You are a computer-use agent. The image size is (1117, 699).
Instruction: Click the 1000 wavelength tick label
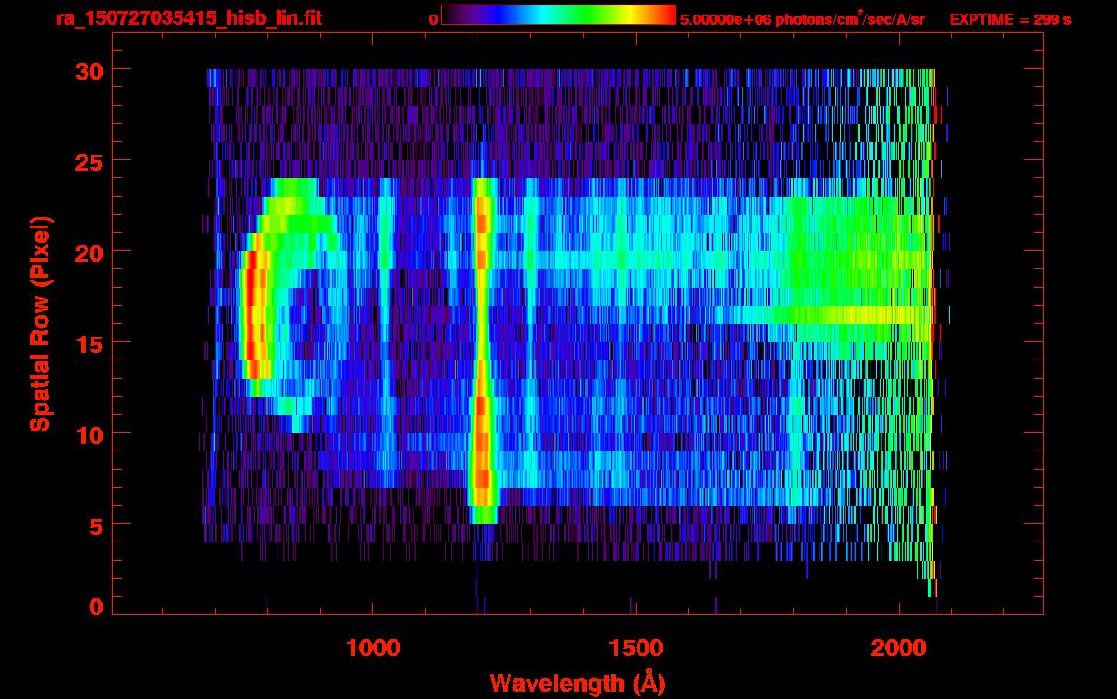[x=373, y=649]
